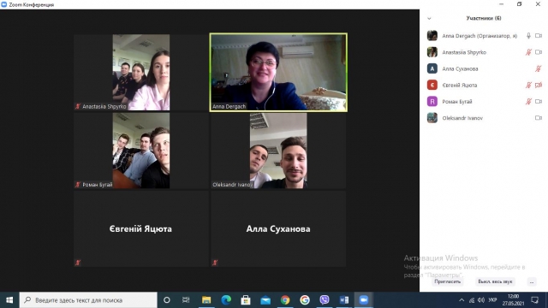
Task: Select Oleksandr Ivanov's video tile
Action: (278, 151)
